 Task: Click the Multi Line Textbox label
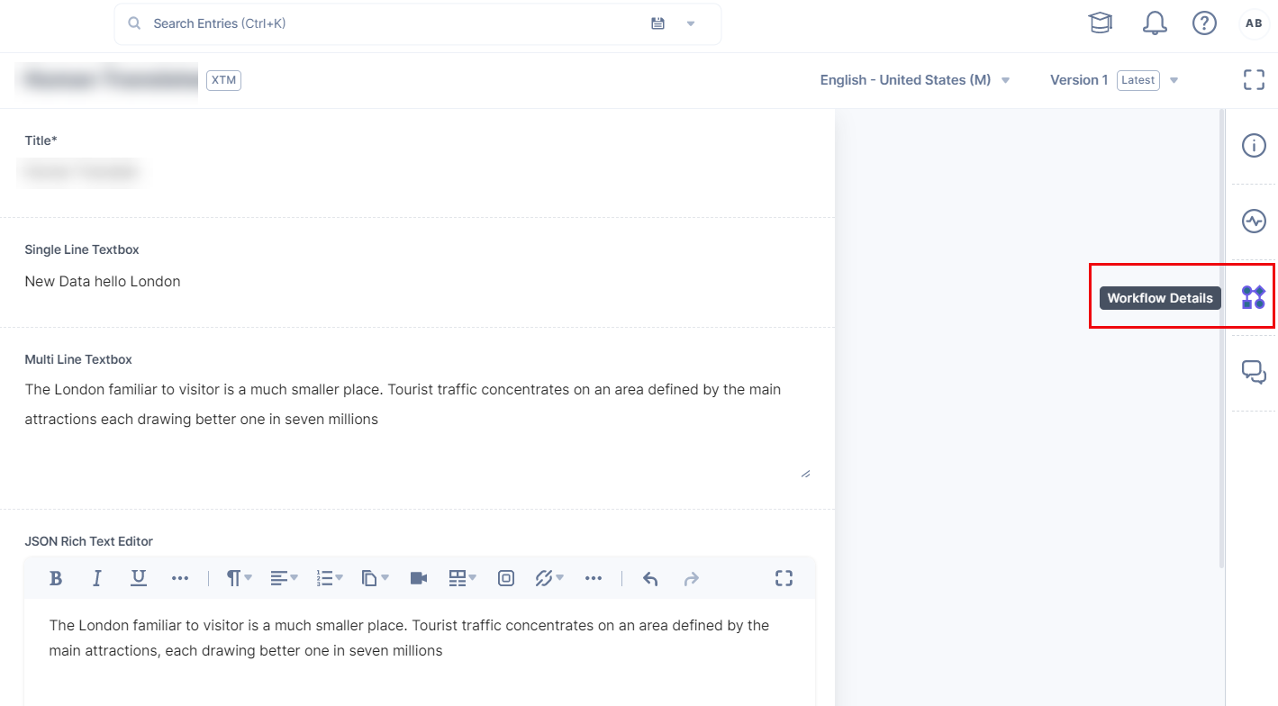click(78, 359)
